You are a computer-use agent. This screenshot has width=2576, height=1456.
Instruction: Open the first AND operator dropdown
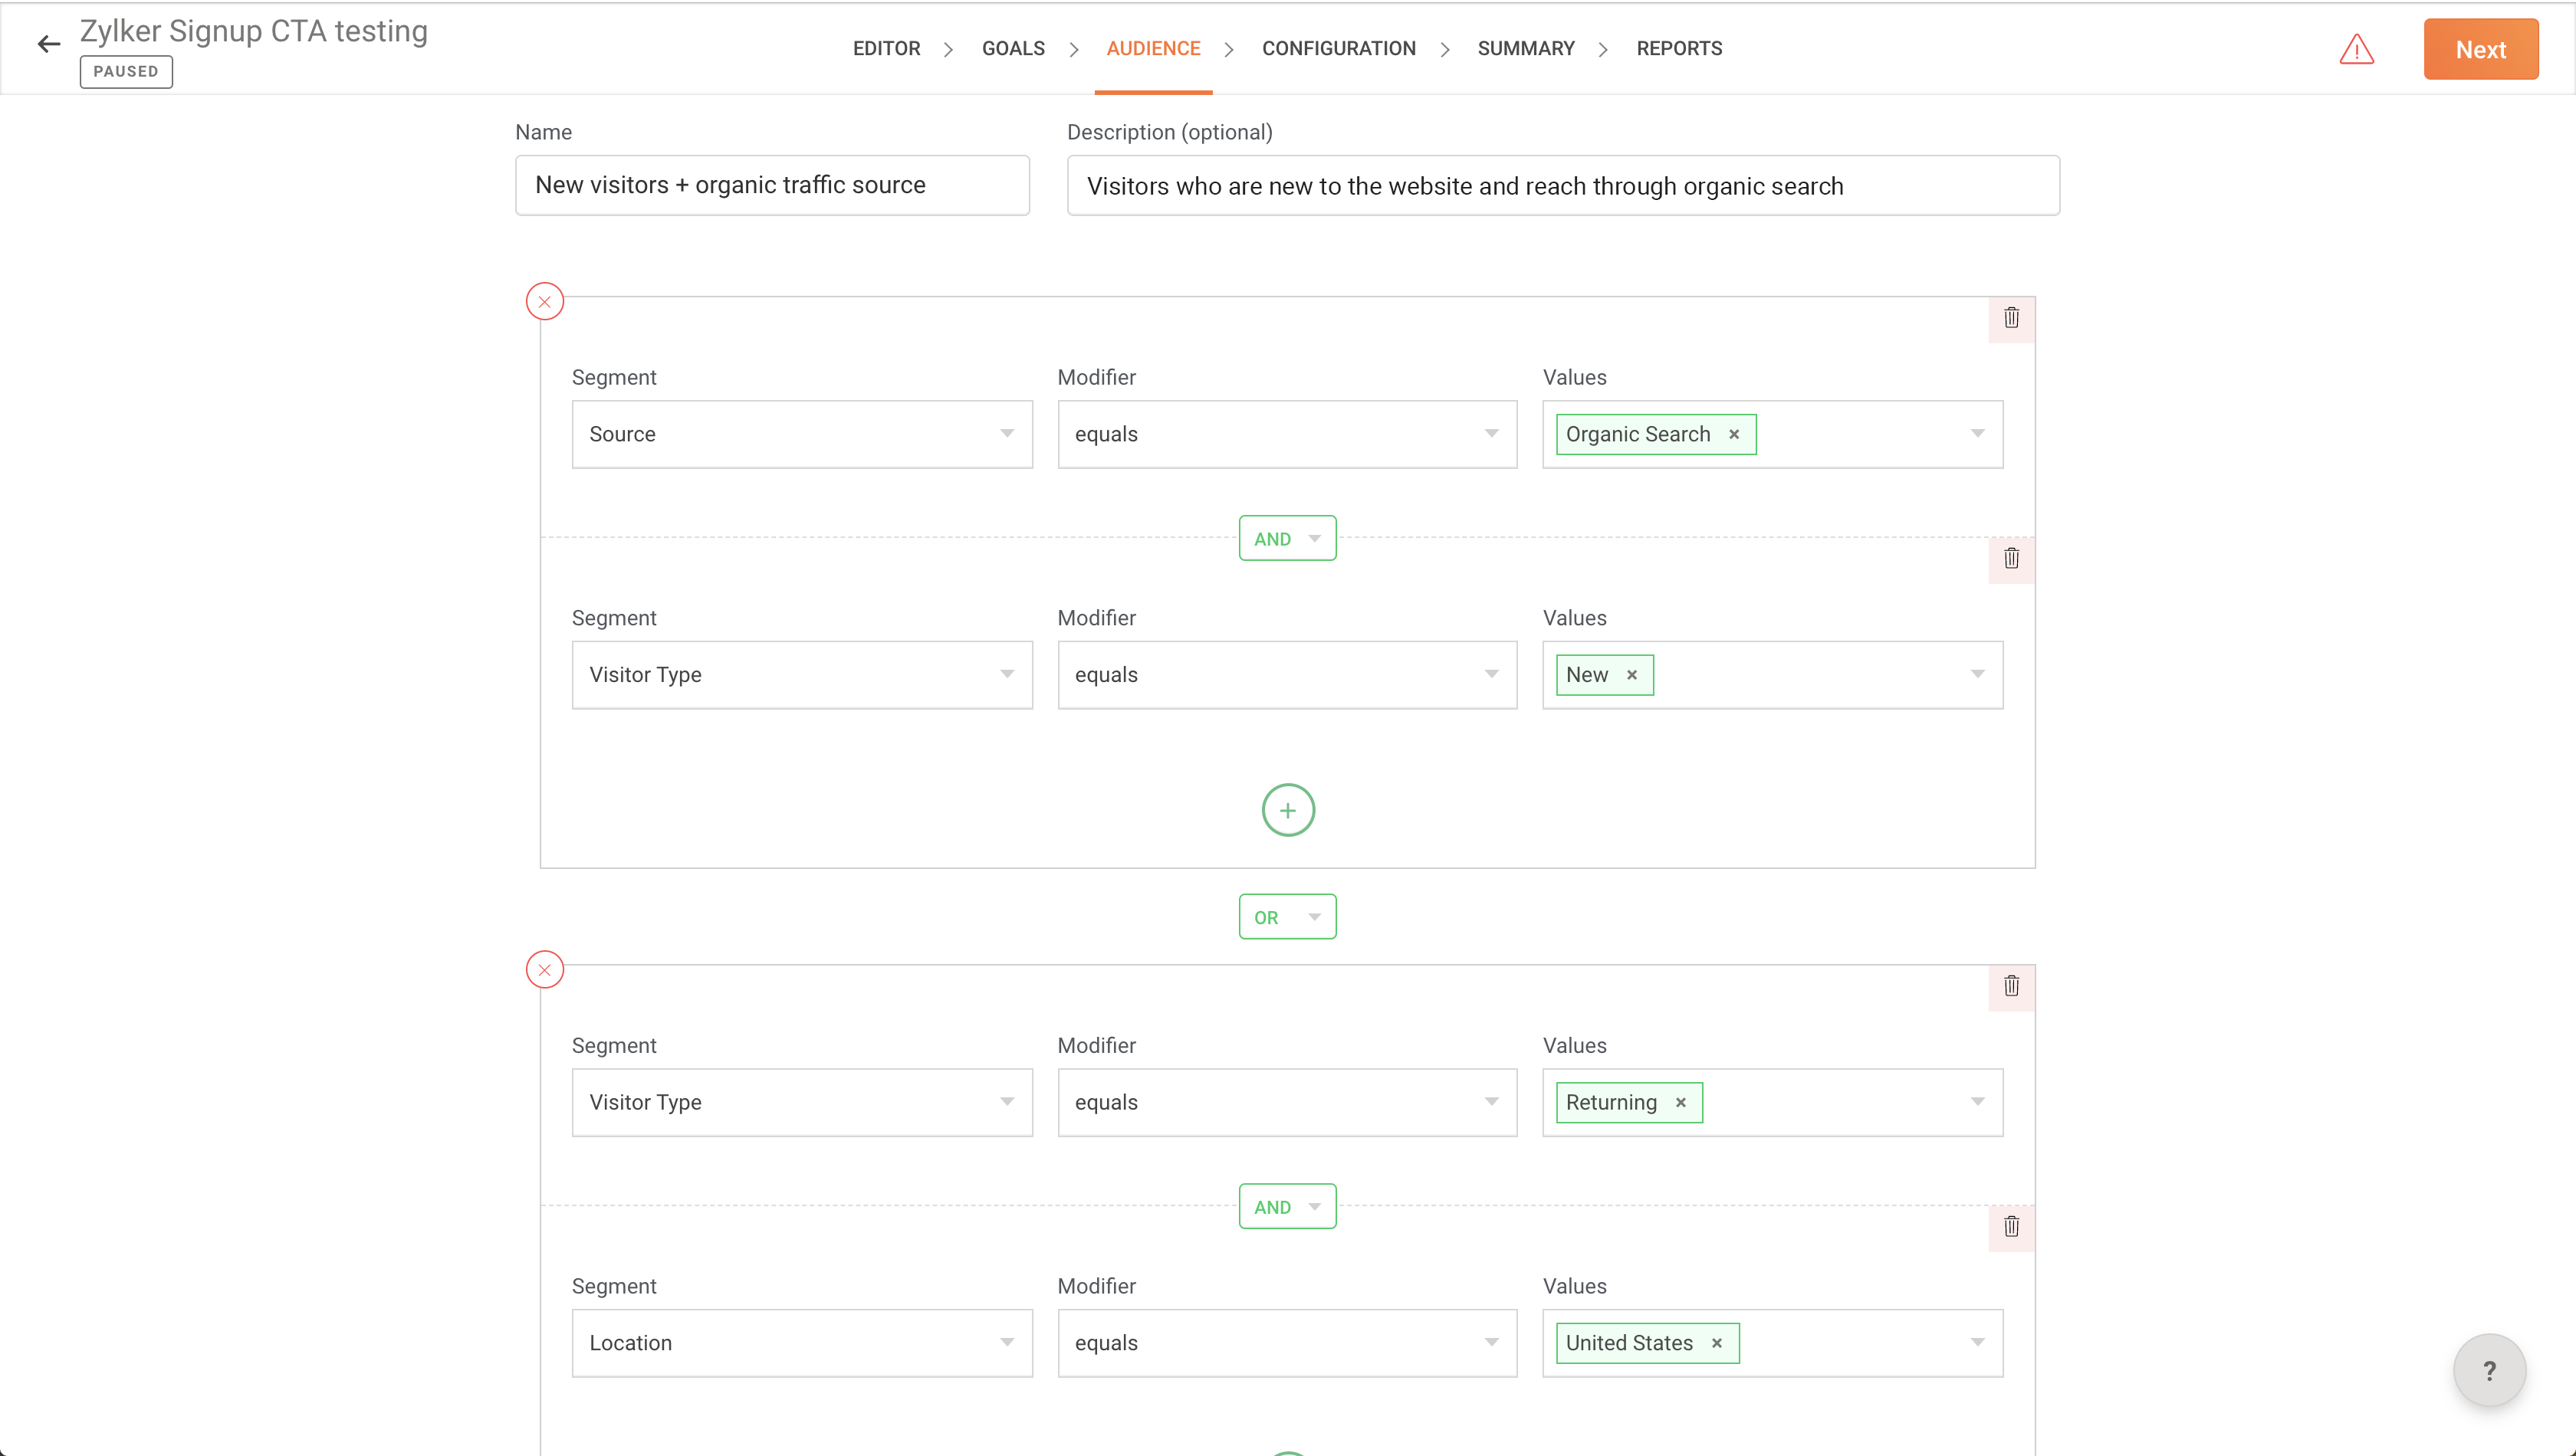coord(1287,538)
